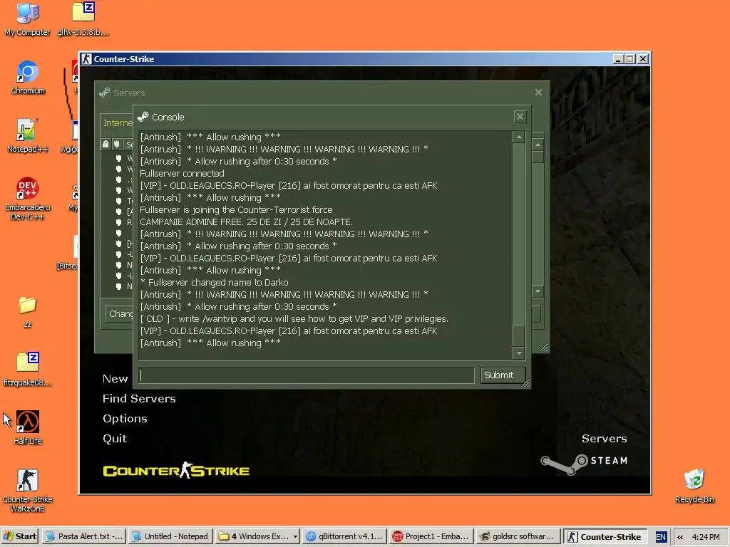
Task: Switch to qBittorrent in the taskbar
Action: coord(344,536)
